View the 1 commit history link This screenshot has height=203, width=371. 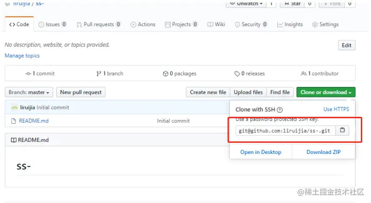(x=40, y=74)
